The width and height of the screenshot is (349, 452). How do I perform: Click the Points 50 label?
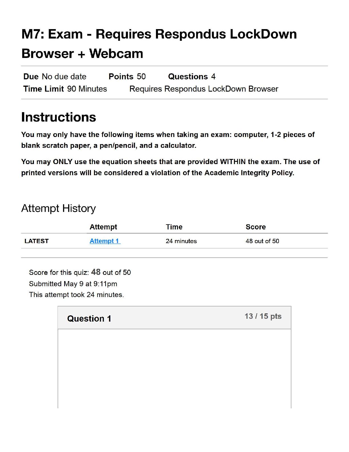click(127, 76)
